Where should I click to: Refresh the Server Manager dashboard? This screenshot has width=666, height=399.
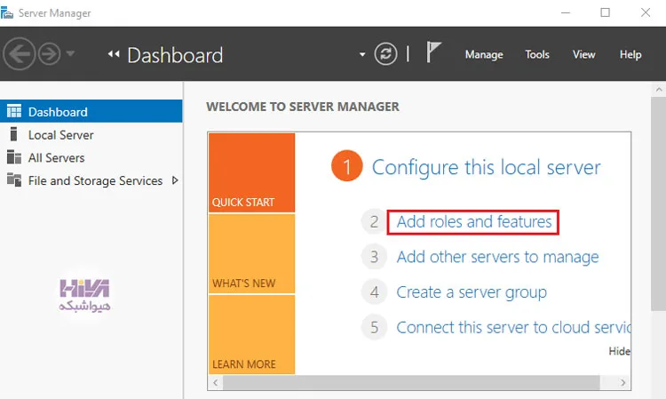click(x=385, y=54)
